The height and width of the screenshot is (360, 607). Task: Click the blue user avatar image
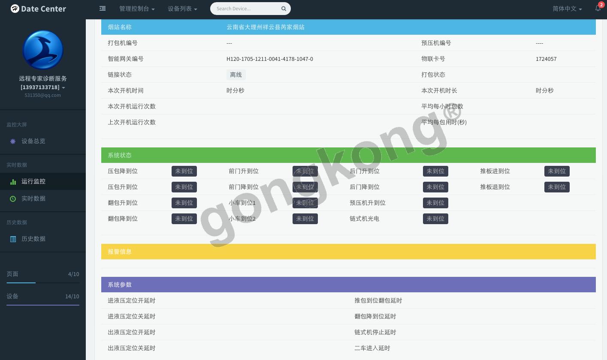point(43,50)
